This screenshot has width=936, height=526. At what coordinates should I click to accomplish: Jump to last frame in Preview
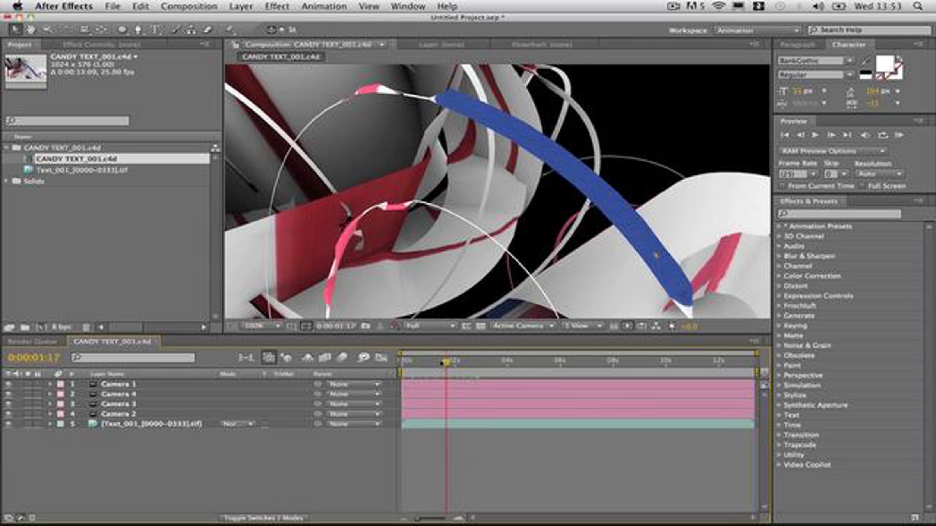(x=847, y=135)
